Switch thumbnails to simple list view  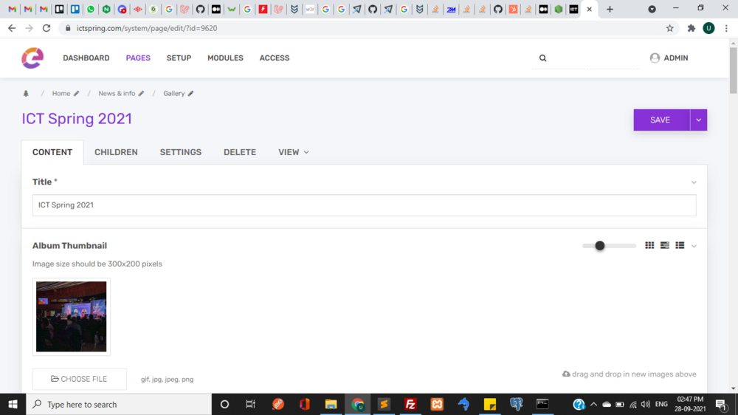(680, 245)
